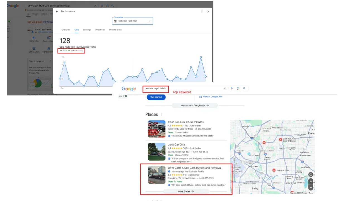Toggle green switch in left sidebar
The width and height of the screenshot is (357, 201).
coord(9,21)
